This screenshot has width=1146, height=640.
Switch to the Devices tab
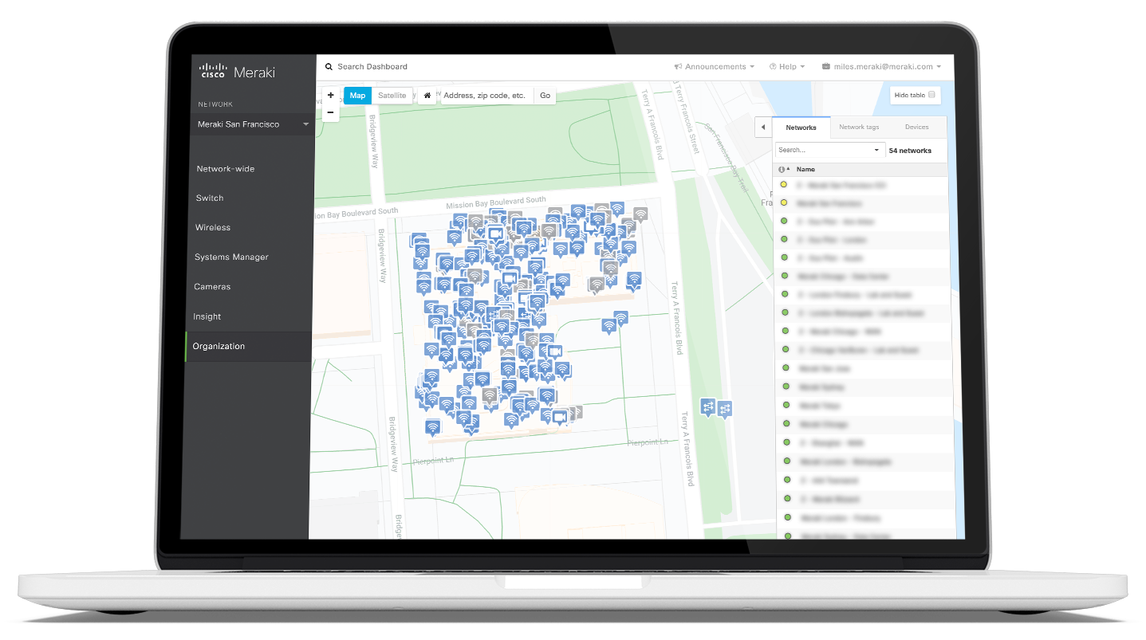916,128
